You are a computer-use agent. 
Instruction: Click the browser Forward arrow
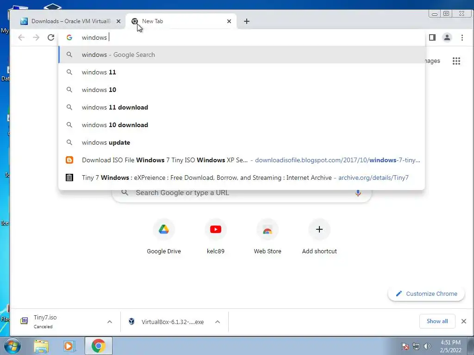click(x=36, y=37)
